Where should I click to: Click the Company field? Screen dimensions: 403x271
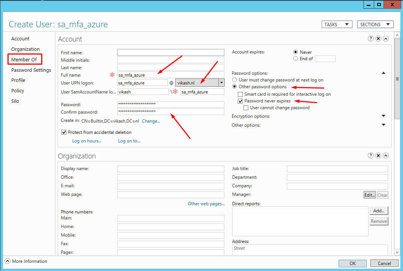point(337,186)
